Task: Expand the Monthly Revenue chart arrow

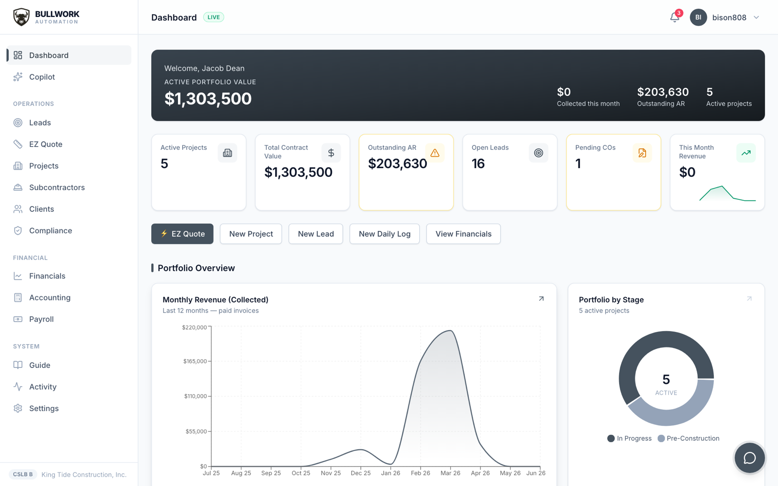Action: (x=541, y=299)
